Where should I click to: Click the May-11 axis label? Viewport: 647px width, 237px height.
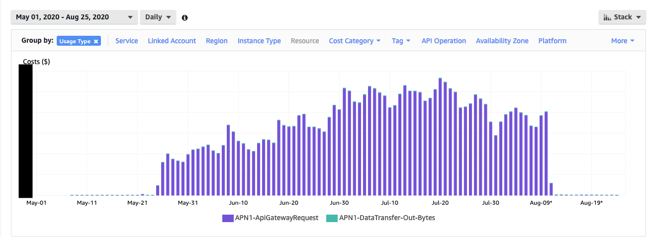[87, 203]
